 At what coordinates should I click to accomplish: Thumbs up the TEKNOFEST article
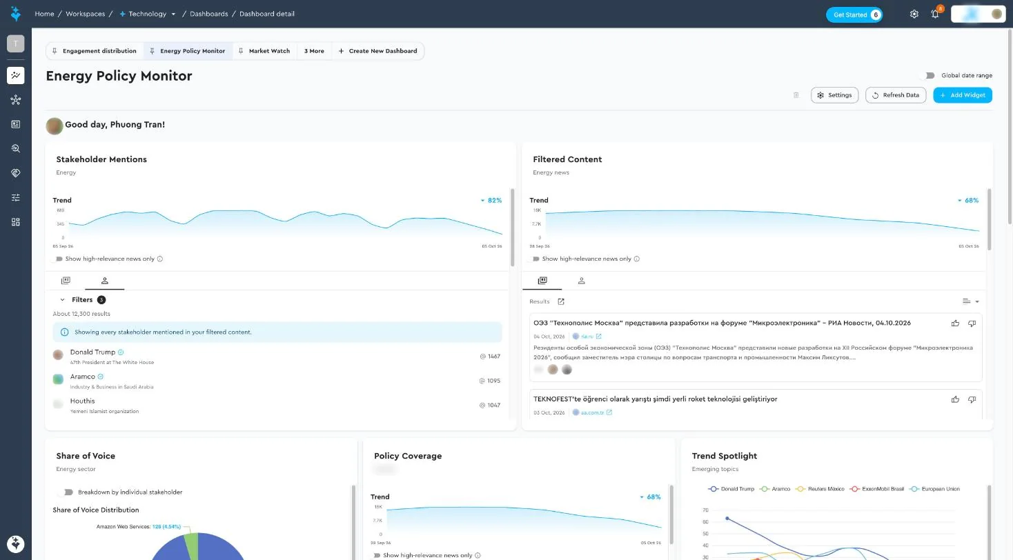pyautogui.click(x=955, y=399)
